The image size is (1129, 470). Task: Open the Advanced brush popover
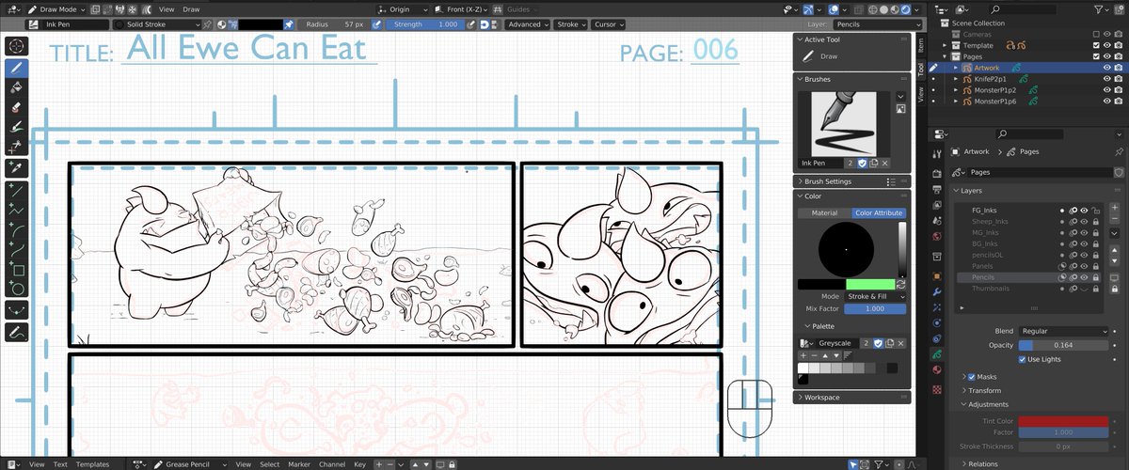click(x=528, y=24)
